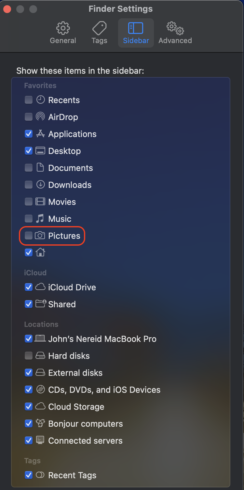The image size is (244, 490).
Task: Uncheck the Connected servers checkbox
Action: pos(29,440)
